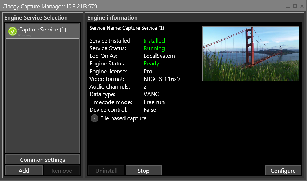Click the green "Running" Service Status value
Image resolution: width=307 pixels, height=181 pixels.
click(154, 48)
